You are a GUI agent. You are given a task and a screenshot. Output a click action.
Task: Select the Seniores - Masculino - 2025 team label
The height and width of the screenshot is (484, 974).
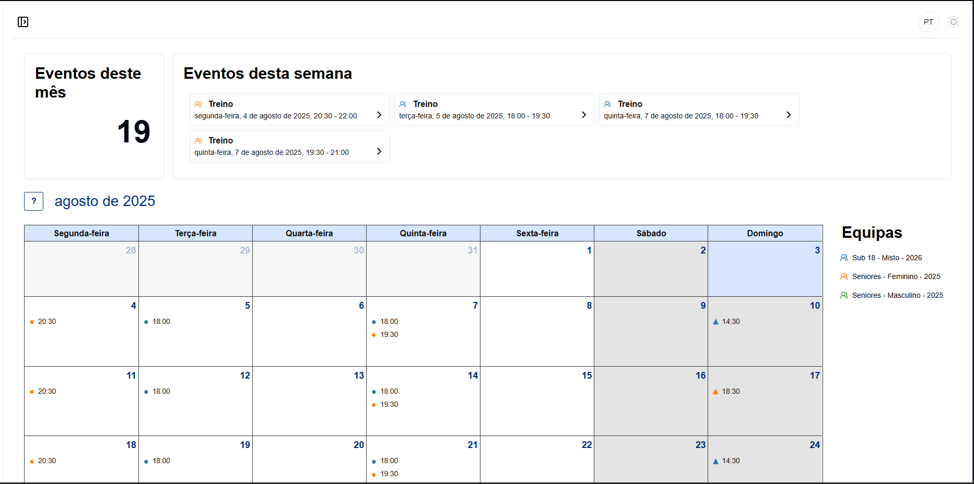(x=897, y=295)
